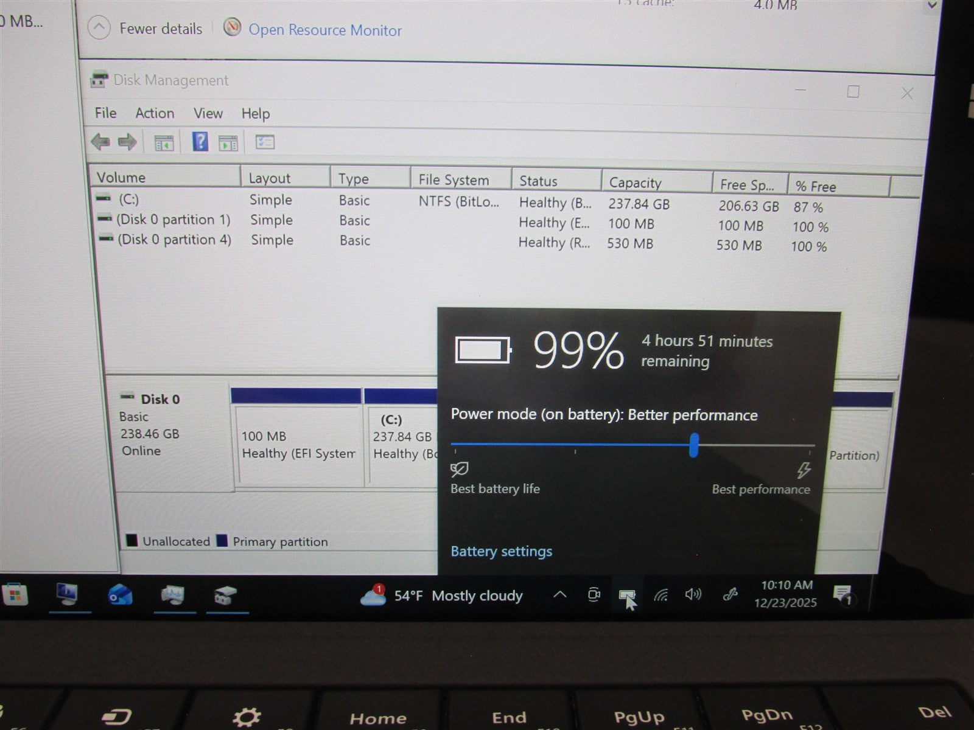Open Resource Monitor link

[x=323, y=30]
